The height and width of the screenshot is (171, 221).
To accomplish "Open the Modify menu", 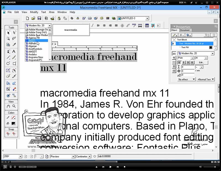I will point(34,12).
